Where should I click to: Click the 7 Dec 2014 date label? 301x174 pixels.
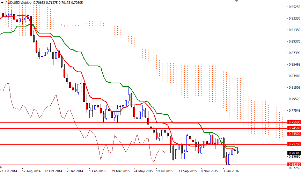pos(75,171)
